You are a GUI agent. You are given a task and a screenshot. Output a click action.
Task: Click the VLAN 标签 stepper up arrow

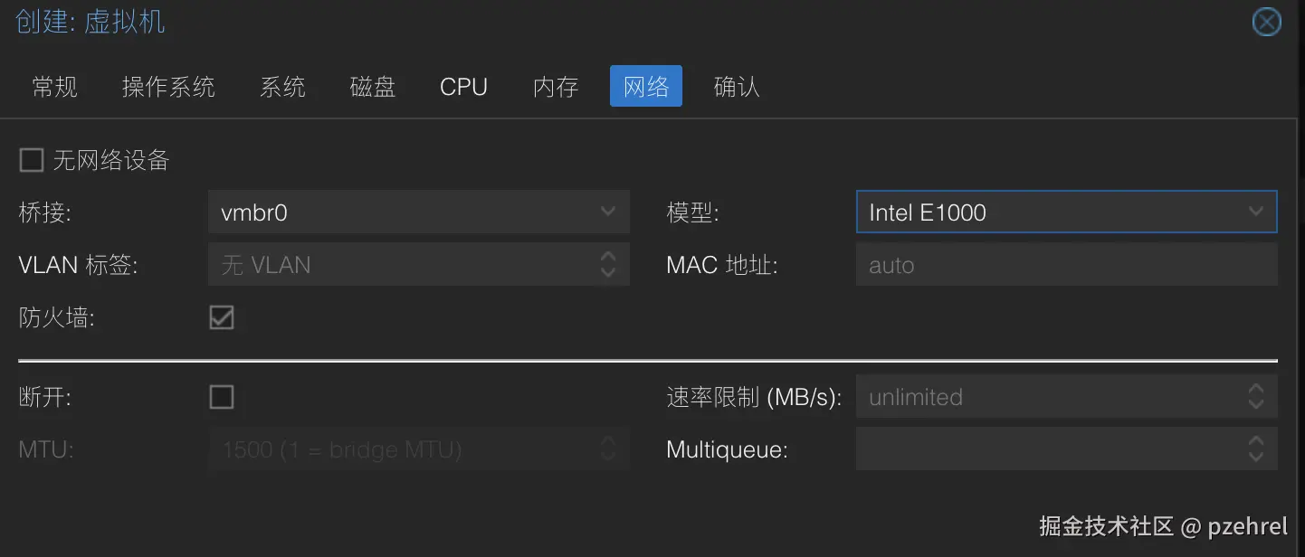coord(608,259)
